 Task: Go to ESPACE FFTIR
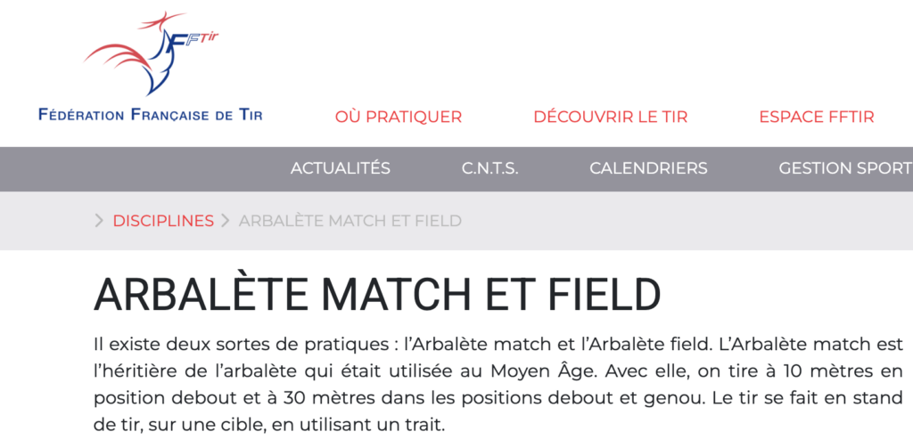click(816, 117)
